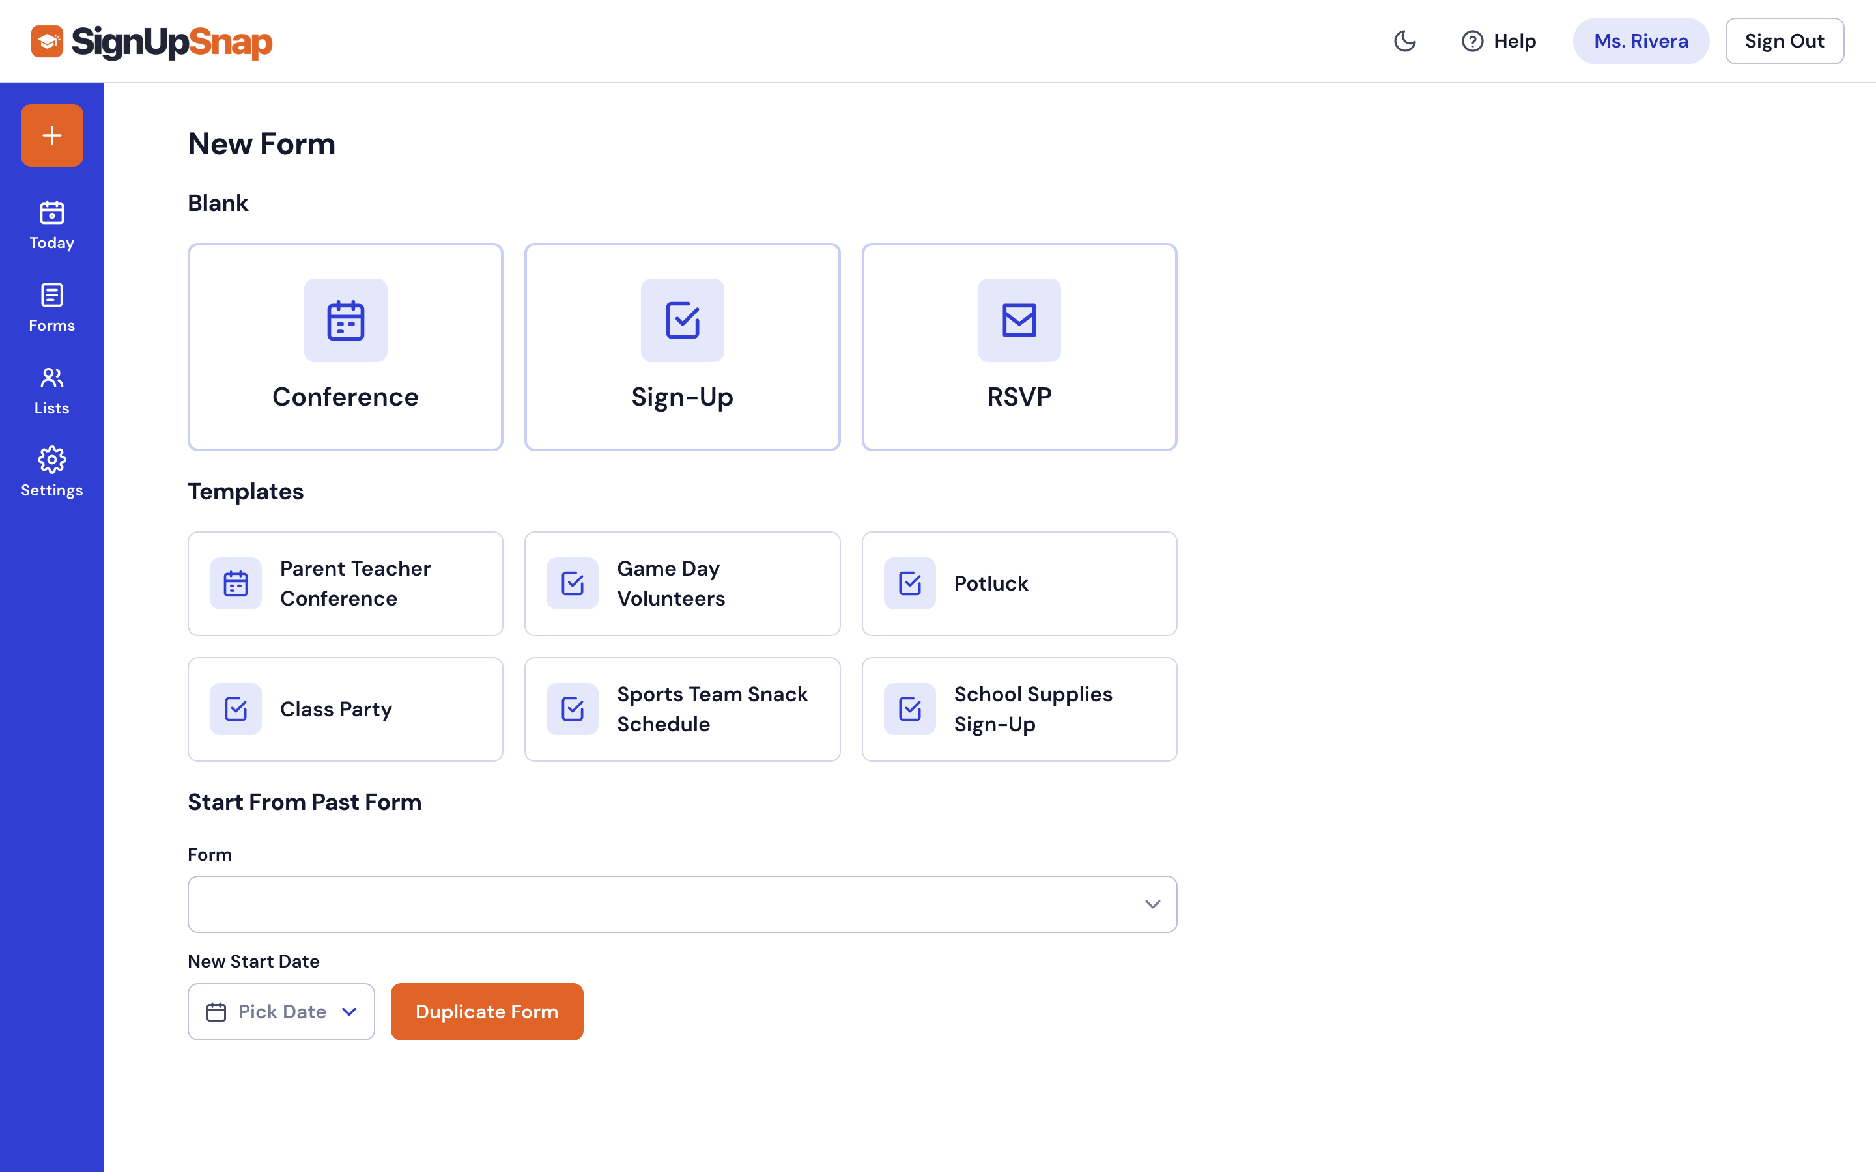
Task: Select the Class Party template text
Action: point(335,709)
